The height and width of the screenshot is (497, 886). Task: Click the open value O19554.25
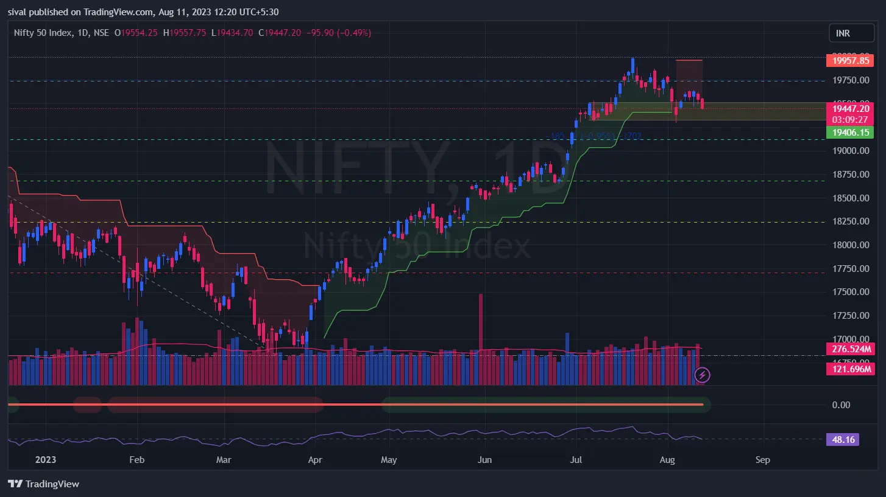[136, 33]
